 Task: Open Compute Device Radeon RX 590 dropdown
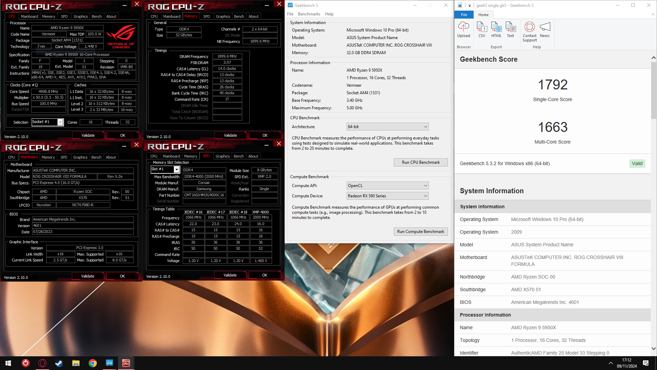[387, 196]
